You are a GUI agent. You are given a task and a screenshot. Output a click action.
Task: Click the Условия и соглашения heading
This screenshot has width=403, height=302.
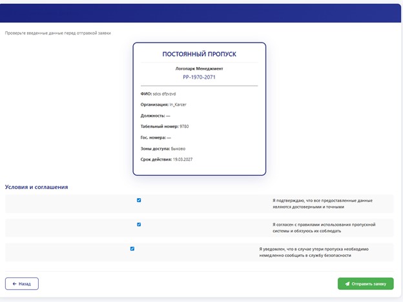tap(37, 187)
